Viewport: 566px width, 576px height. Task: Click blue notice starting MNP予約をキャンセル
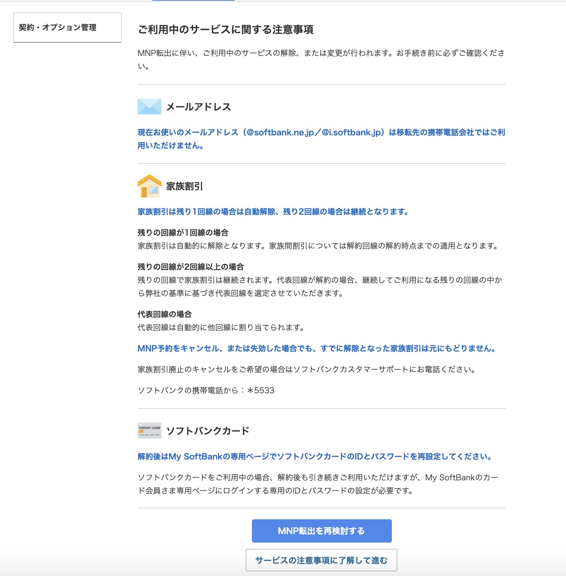click(316, 349)
